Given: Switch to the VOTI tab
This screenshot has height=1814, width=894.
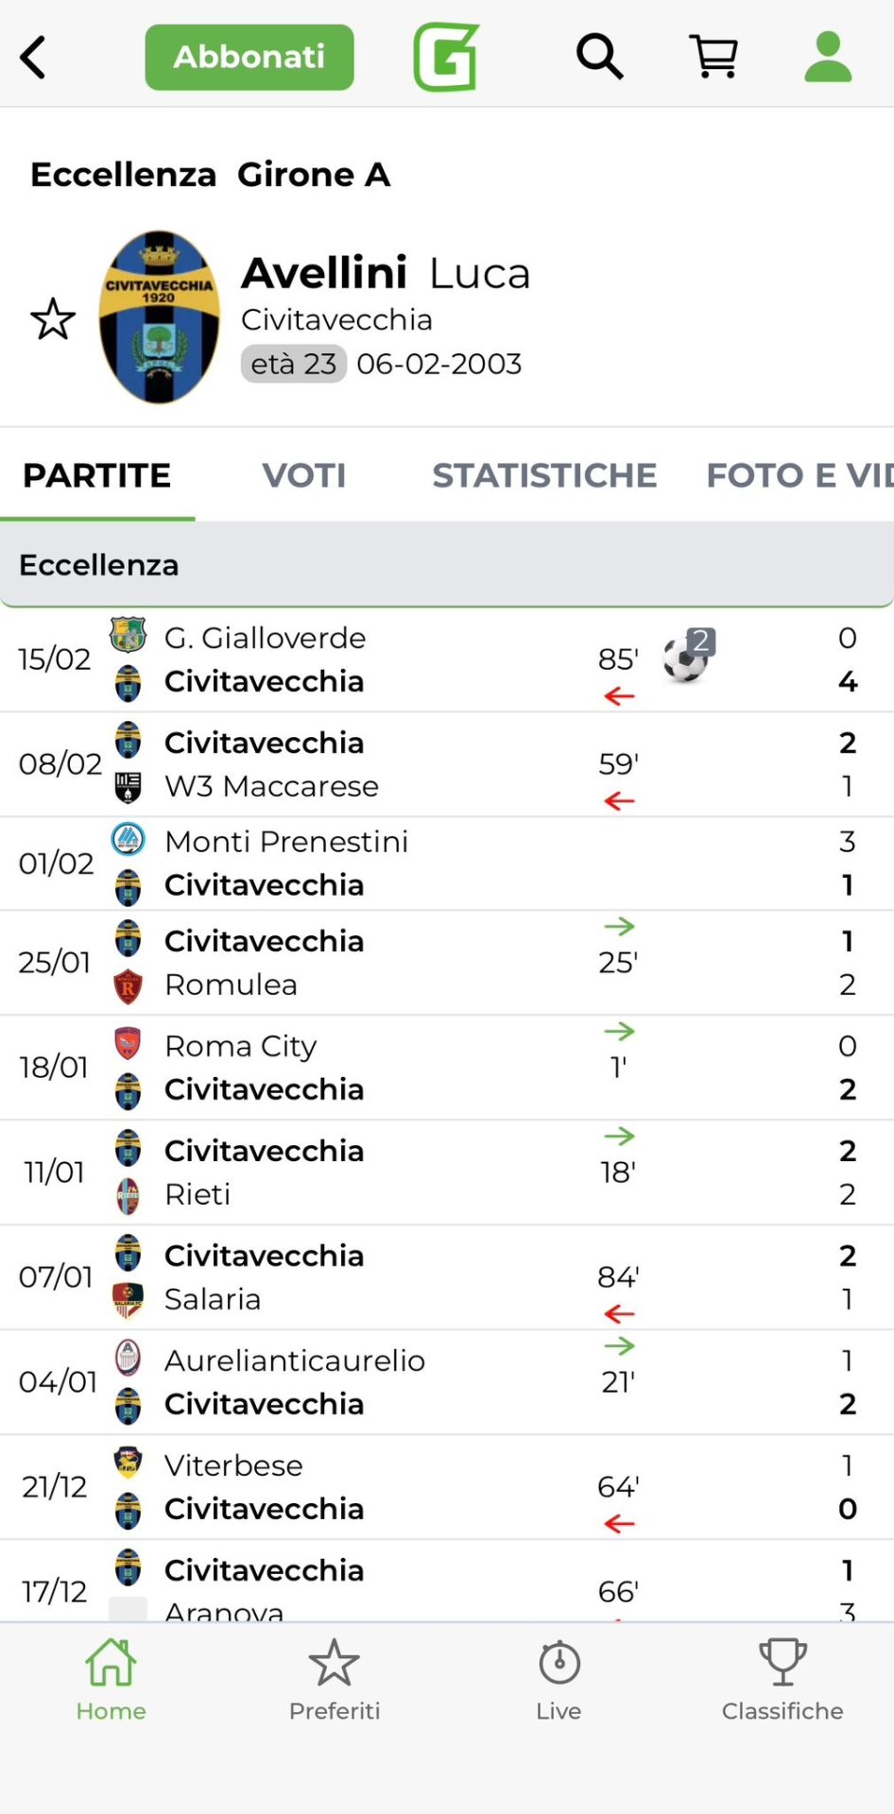Looking at the screenshot, I should tap(303, 475).
